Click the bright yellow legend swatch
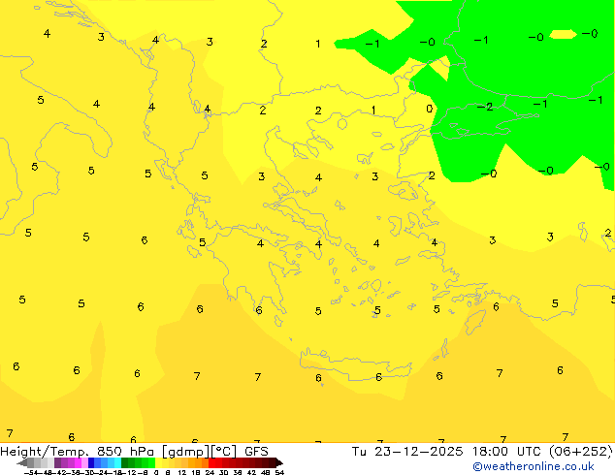Viewport: 615px width, 475px height. point(158,462)
